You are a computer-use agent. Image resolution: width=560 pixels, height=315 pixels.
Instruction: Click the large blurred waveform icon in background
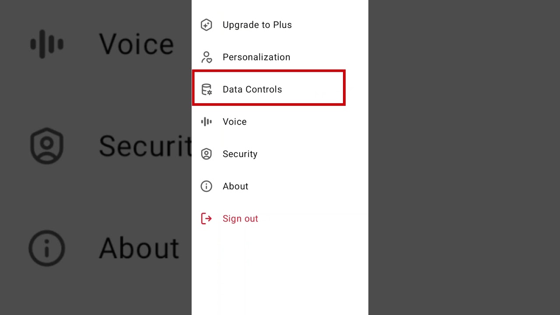[47, 44]
